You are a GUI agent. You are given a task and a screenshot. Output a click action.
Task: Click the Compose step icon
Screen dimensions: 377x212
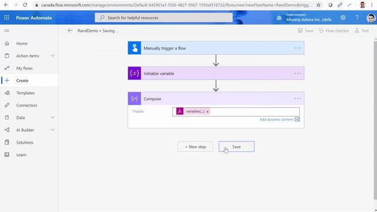134,98
